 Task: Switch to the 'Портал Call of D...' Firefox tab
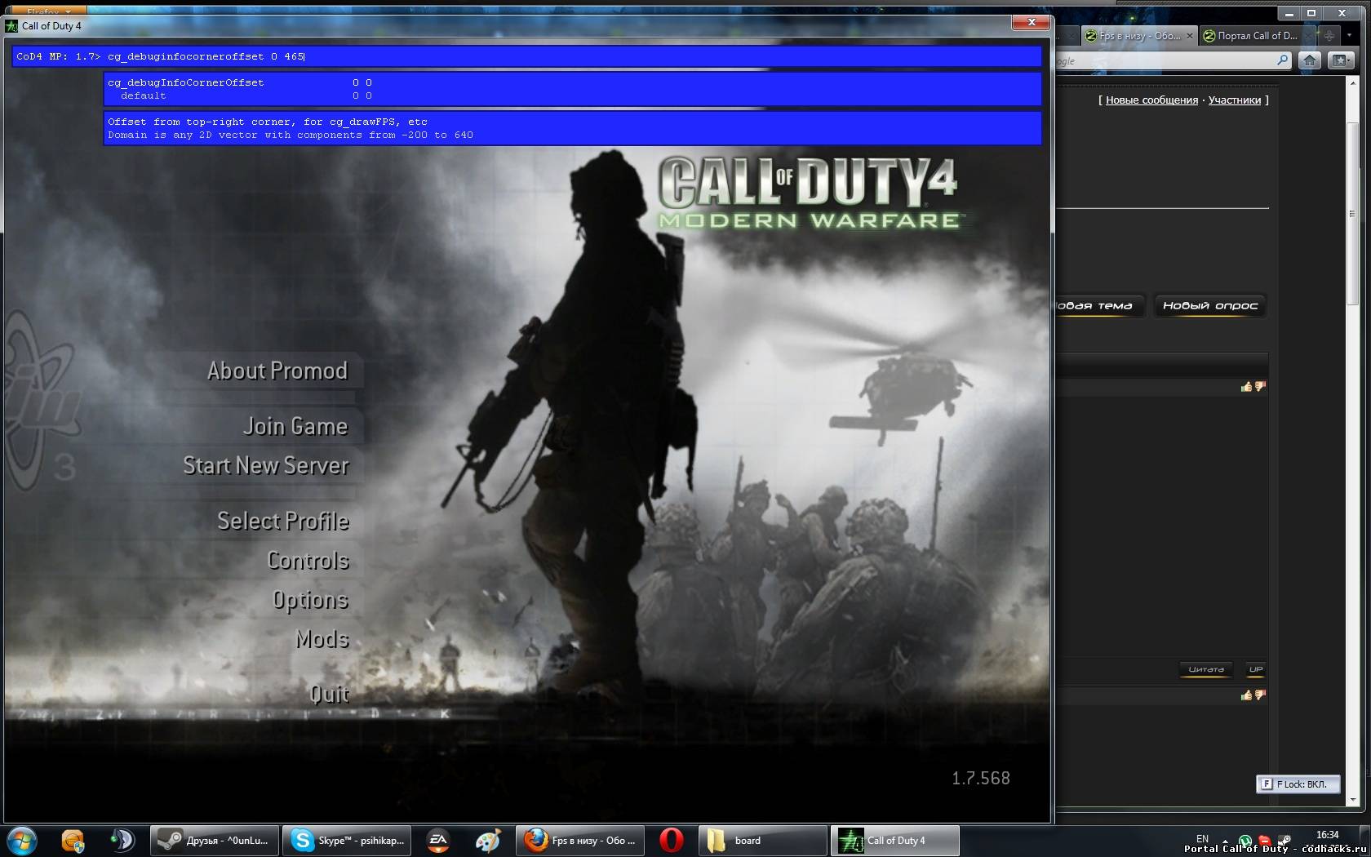coord(1256,36)
